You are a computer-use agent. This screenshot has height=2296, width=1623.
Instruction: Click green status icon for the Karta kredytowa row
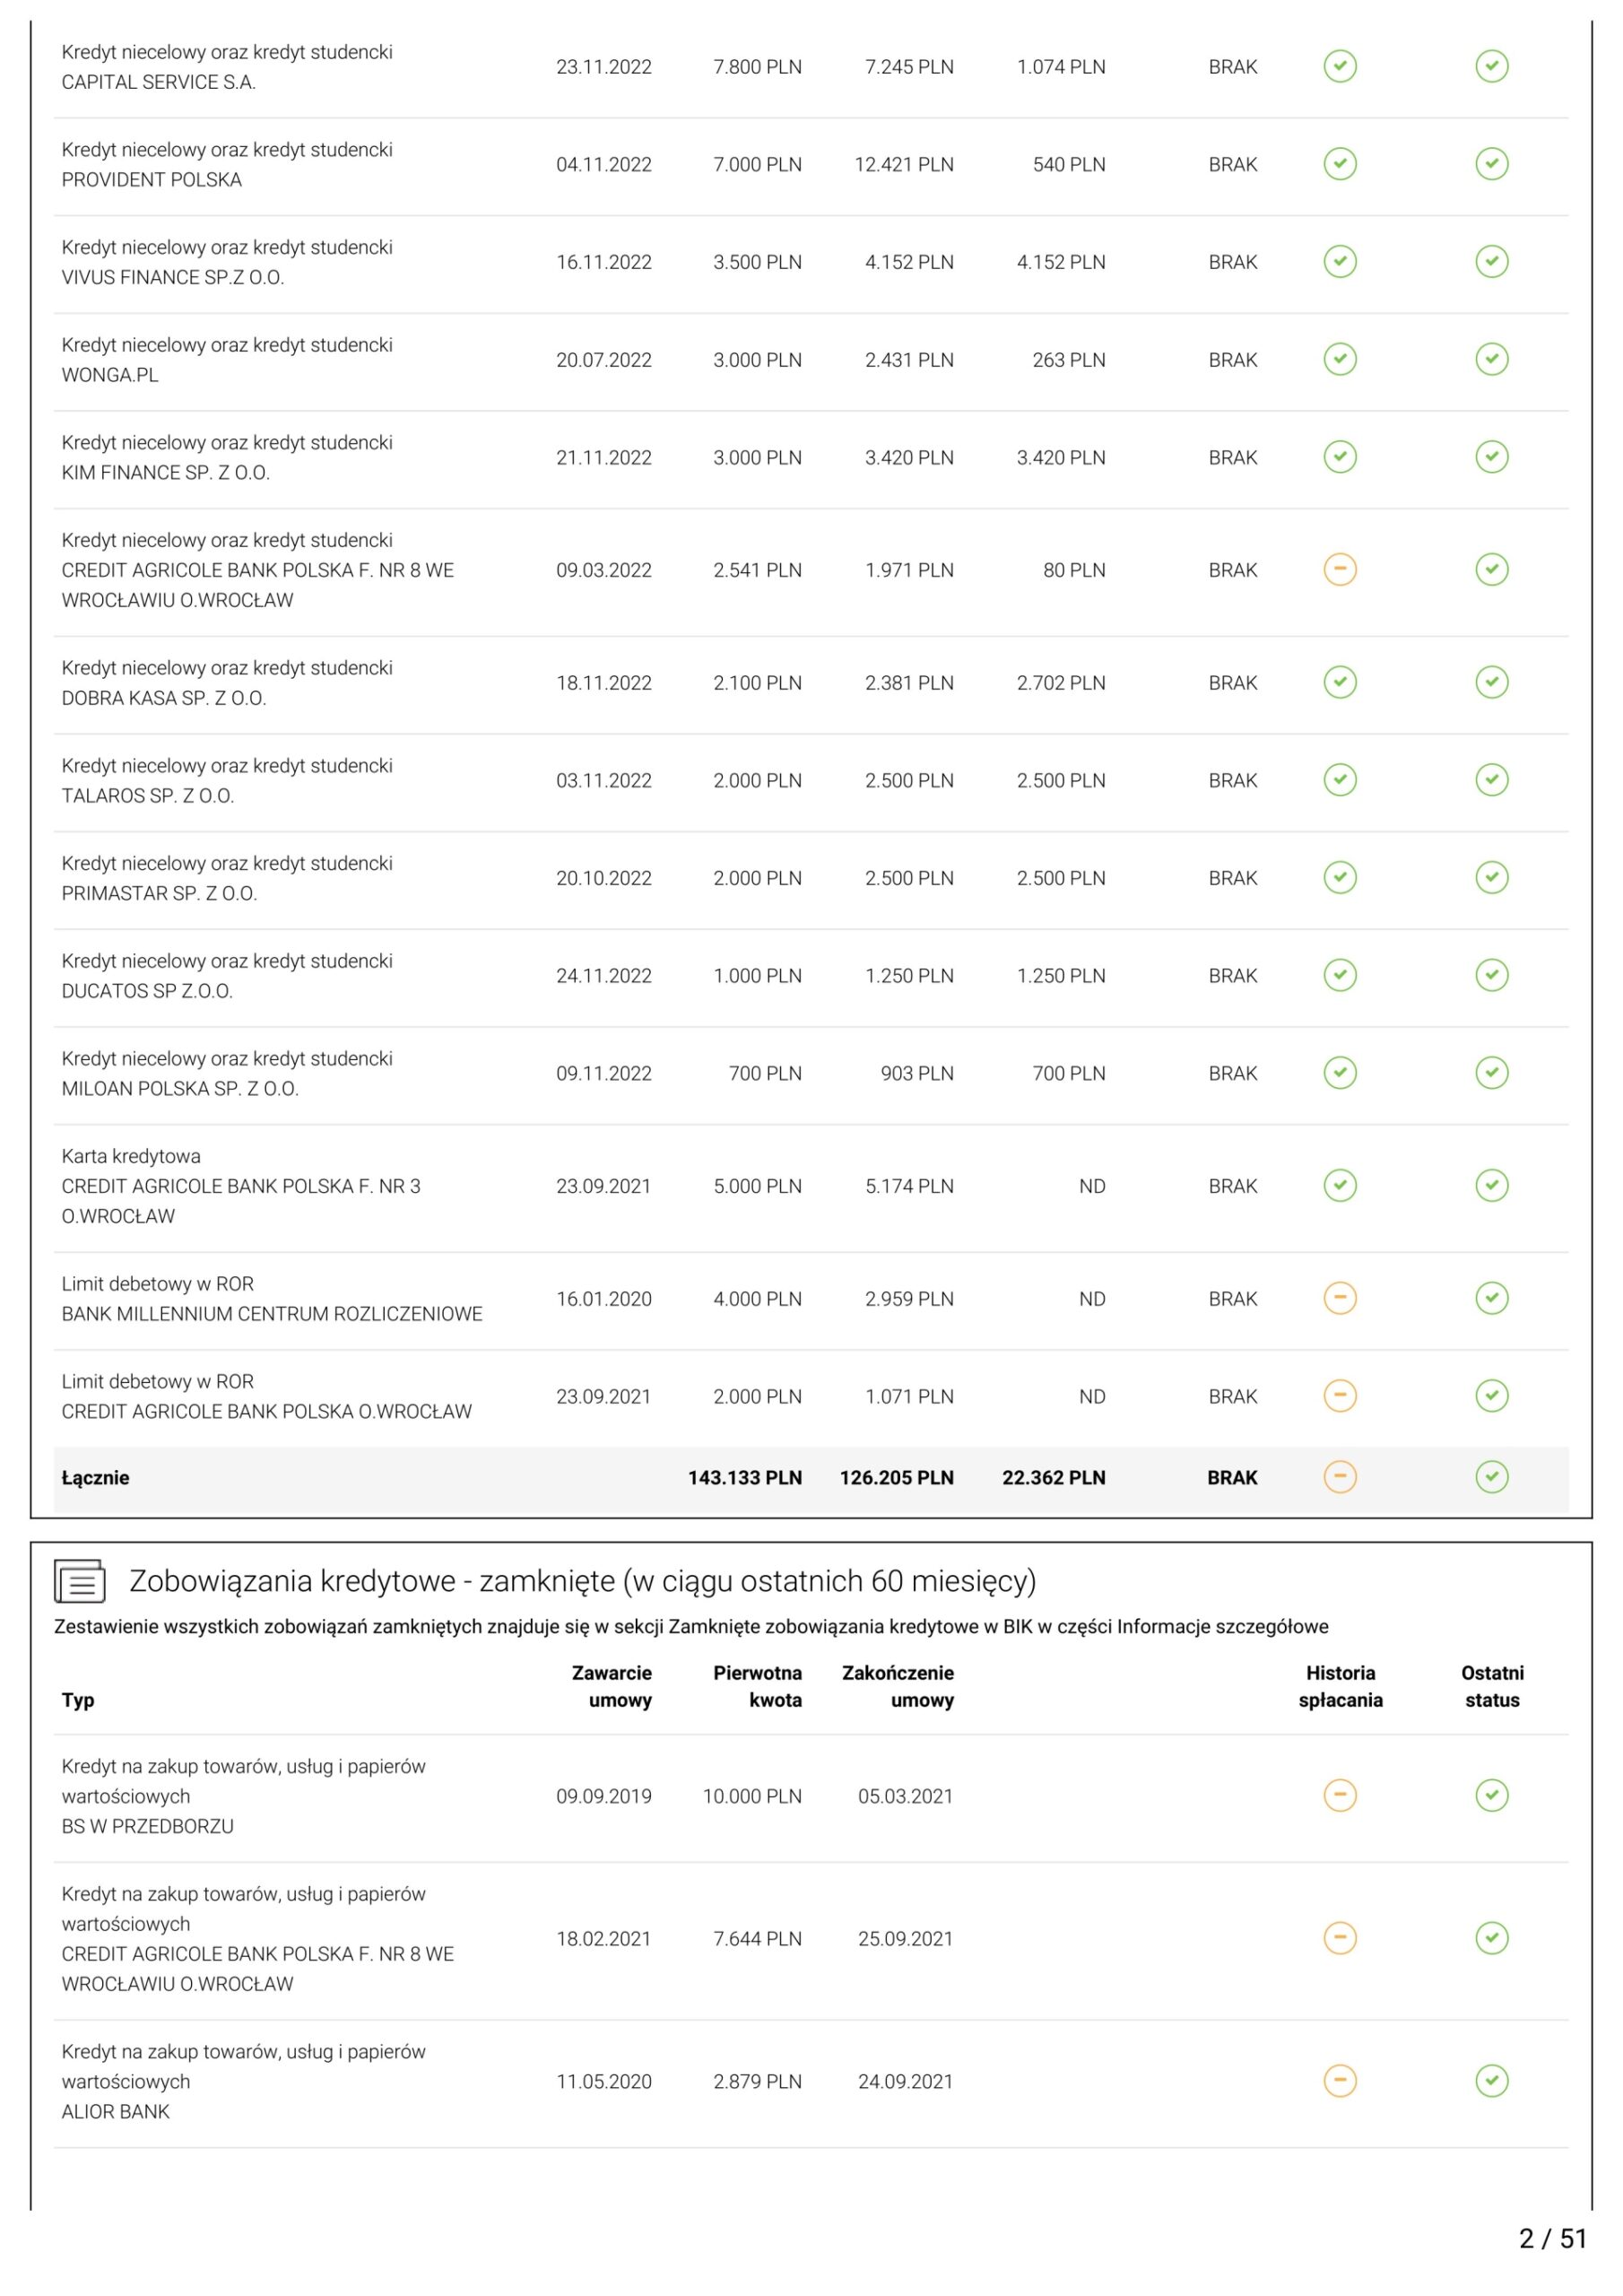(1492, 1186)
